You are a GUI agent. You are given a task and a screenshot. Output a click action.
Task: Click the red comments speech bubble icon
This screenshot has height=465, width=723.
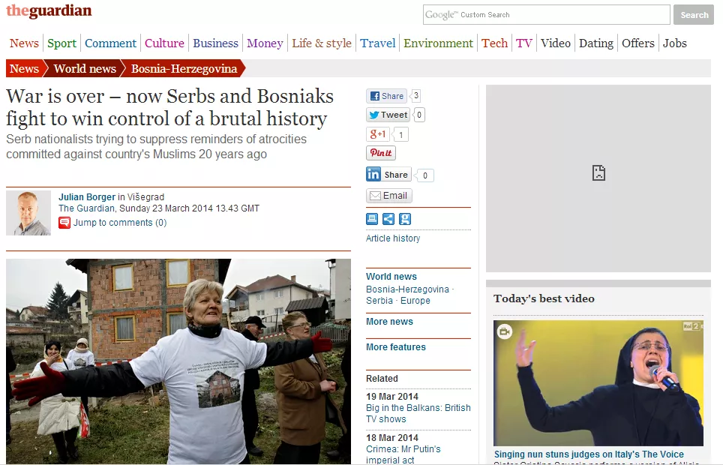point(64,223)
